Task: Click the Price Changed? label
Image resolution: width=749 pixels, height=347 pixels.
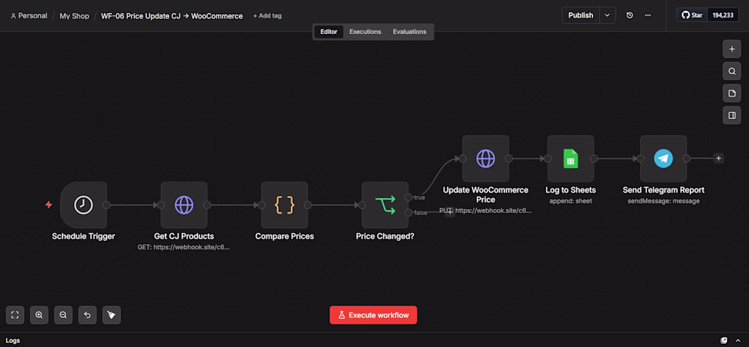Action: point(385,236)
